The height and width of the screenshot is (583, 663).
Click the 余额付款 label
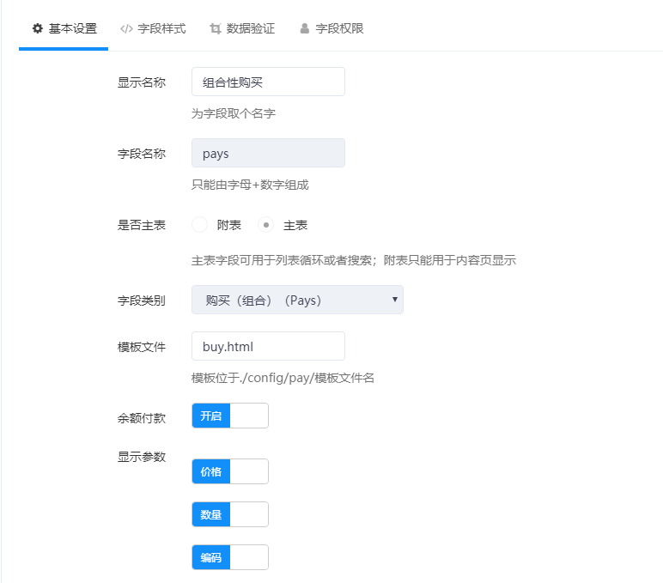pyautogui.click(x=141, y=418)
